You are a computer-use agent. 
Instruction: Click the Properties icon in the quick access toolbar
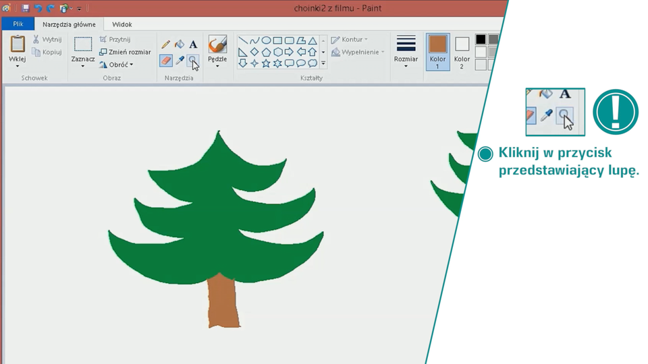click(63, 8)
